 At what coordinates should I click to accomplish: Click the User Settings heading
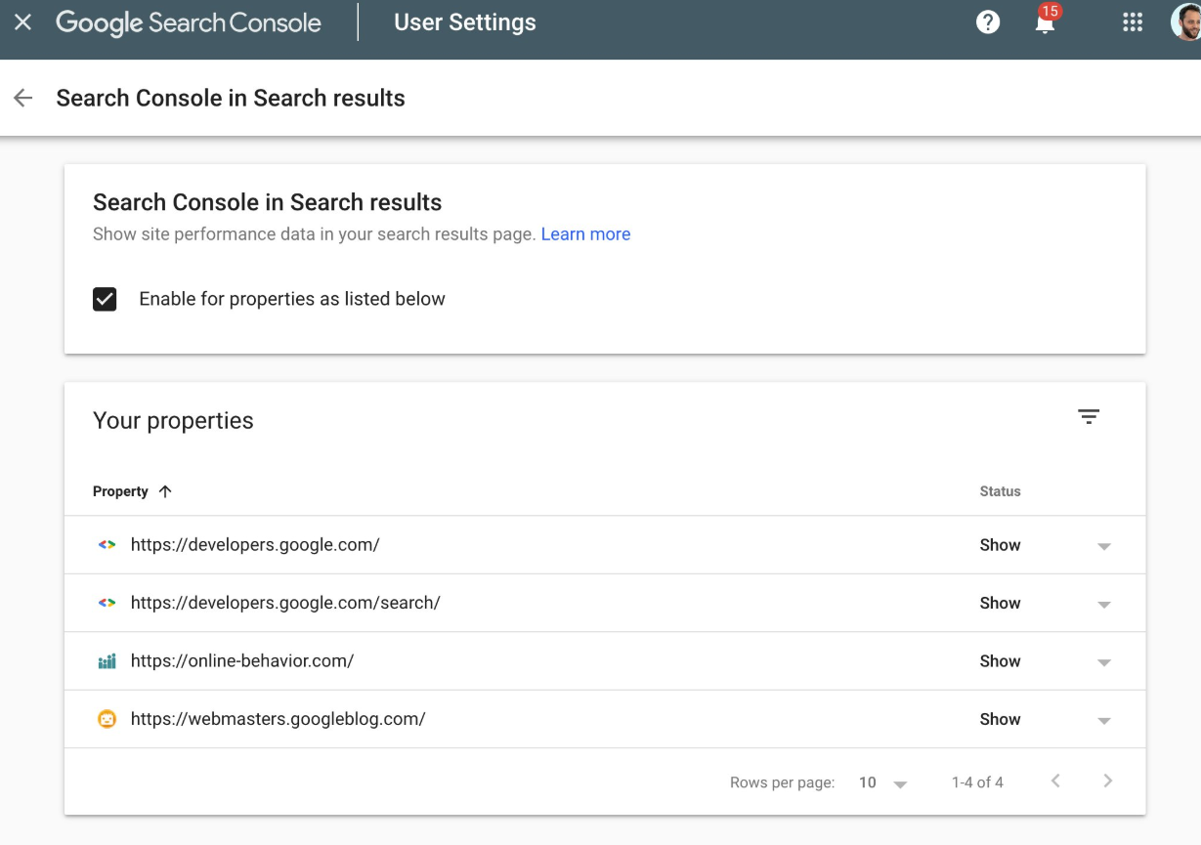[464, 21]
